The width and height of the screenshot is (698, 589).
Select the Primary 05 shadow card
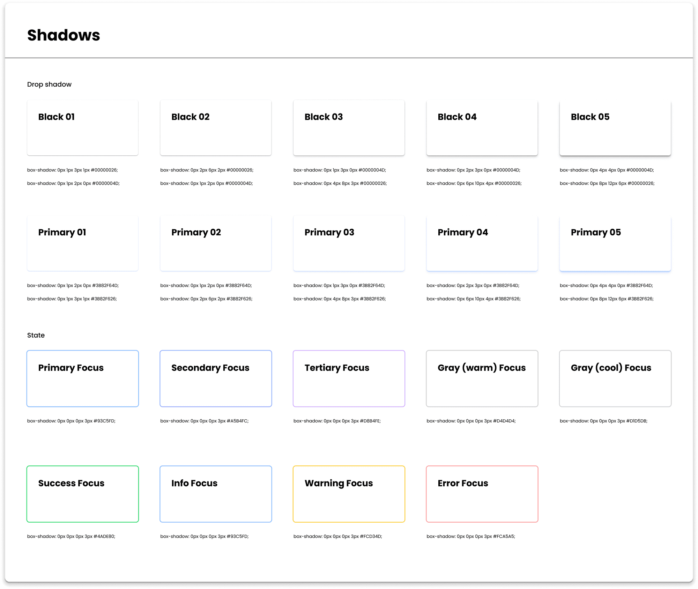click(615, 243)
